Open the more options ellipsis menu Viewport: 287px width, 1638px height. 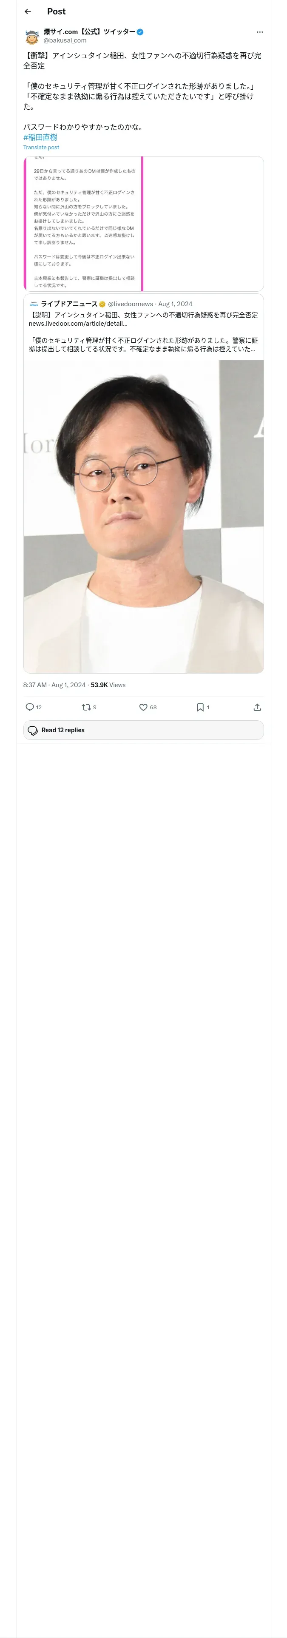[x=260, y=32]
